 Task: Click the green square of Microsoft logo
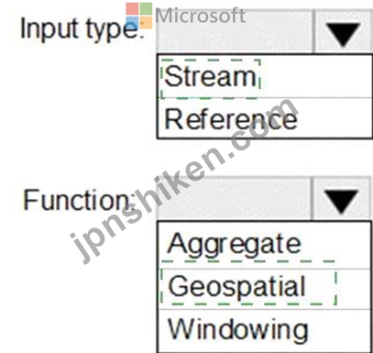146,9
